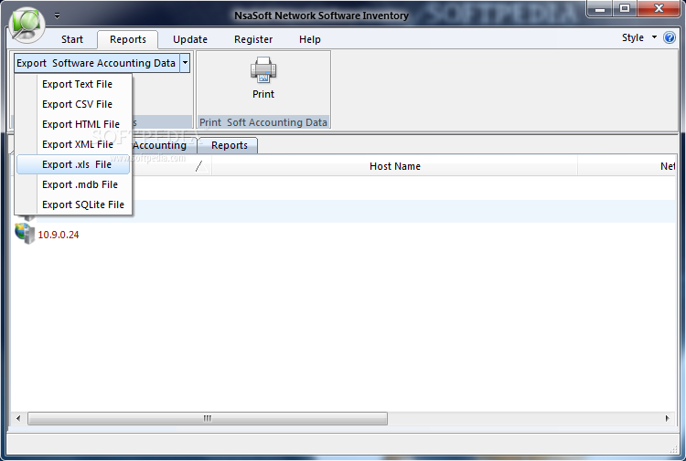Minimize the NsaSoft window

(600, 9)
